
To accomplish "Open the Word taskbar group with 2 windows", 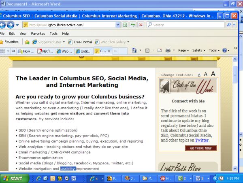I will point(201,179).
